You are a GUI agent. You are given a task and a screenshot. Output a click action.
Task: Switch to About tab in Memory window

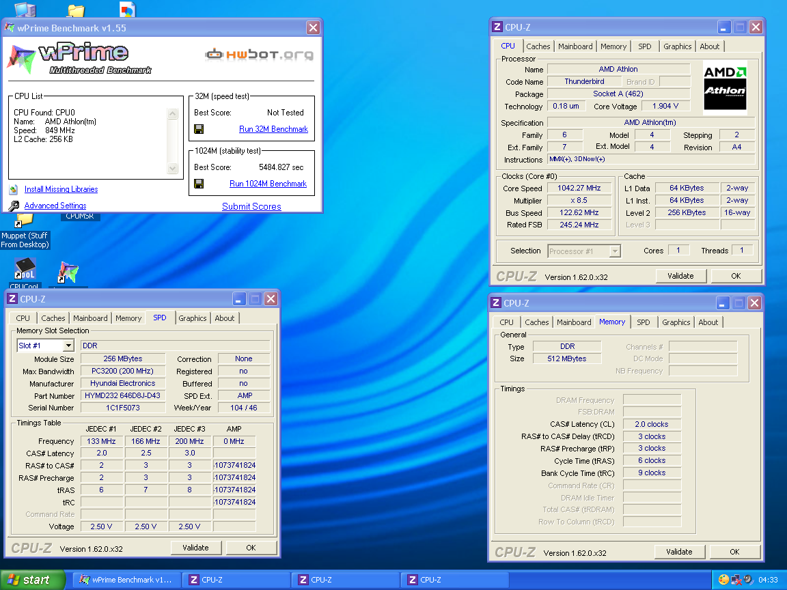708,322
